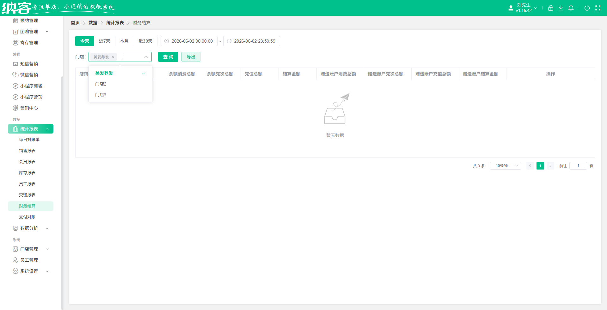Click the 短信营销 envelope icon

coord(15,64)
